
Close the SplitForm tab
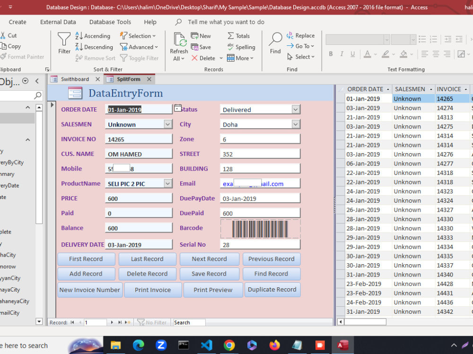coord(149,79)
